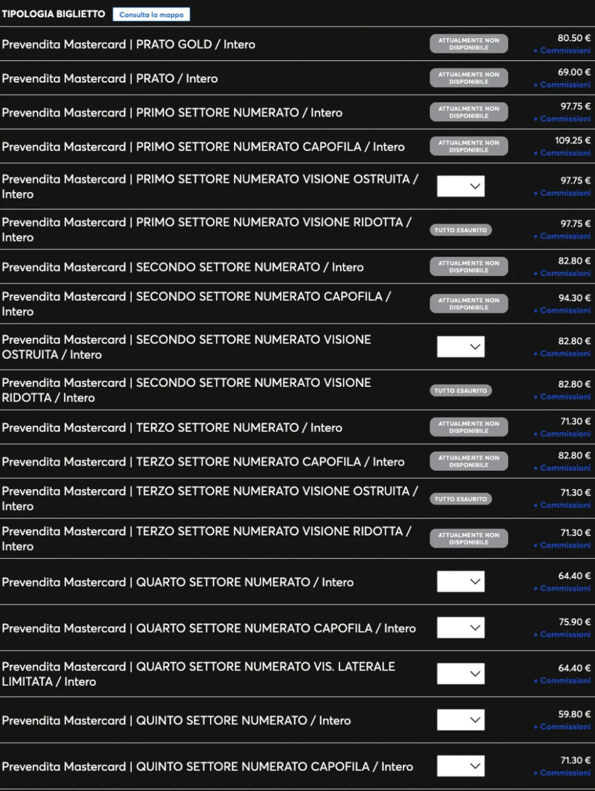Click unavailable badge for PRATO GOLD / Intero
The width and height of the screenshot is (595, 791).
(469, 44)
